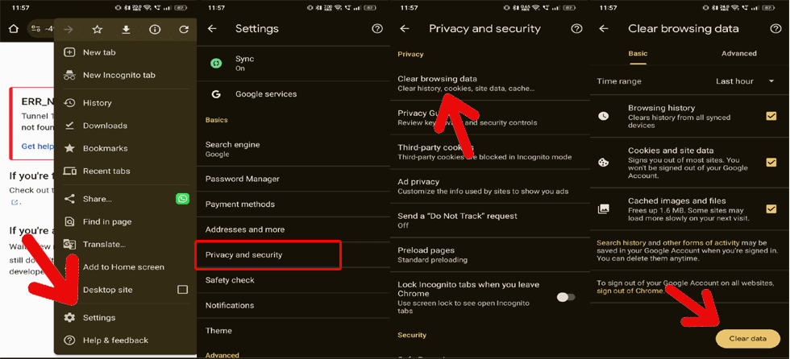Open help icon on Settings header
790x359 pixels.
click(377, 28)
